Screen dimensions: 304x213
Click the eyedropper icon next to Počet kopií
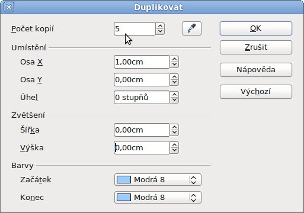[191, 28]
